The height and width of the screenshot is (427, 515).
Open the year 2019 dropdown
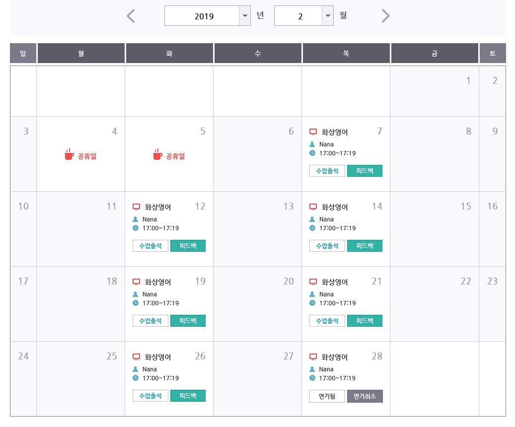[244, 16]
